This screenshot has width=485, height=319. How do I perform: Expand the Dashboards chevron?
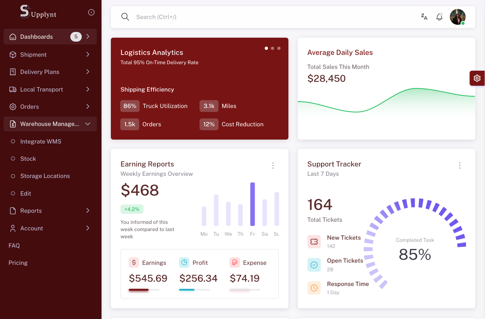[x=88, y=37]
